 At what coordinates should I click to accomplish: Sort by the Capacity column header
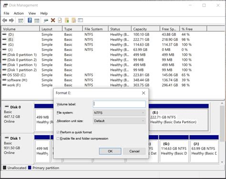(x=145, y=29)
